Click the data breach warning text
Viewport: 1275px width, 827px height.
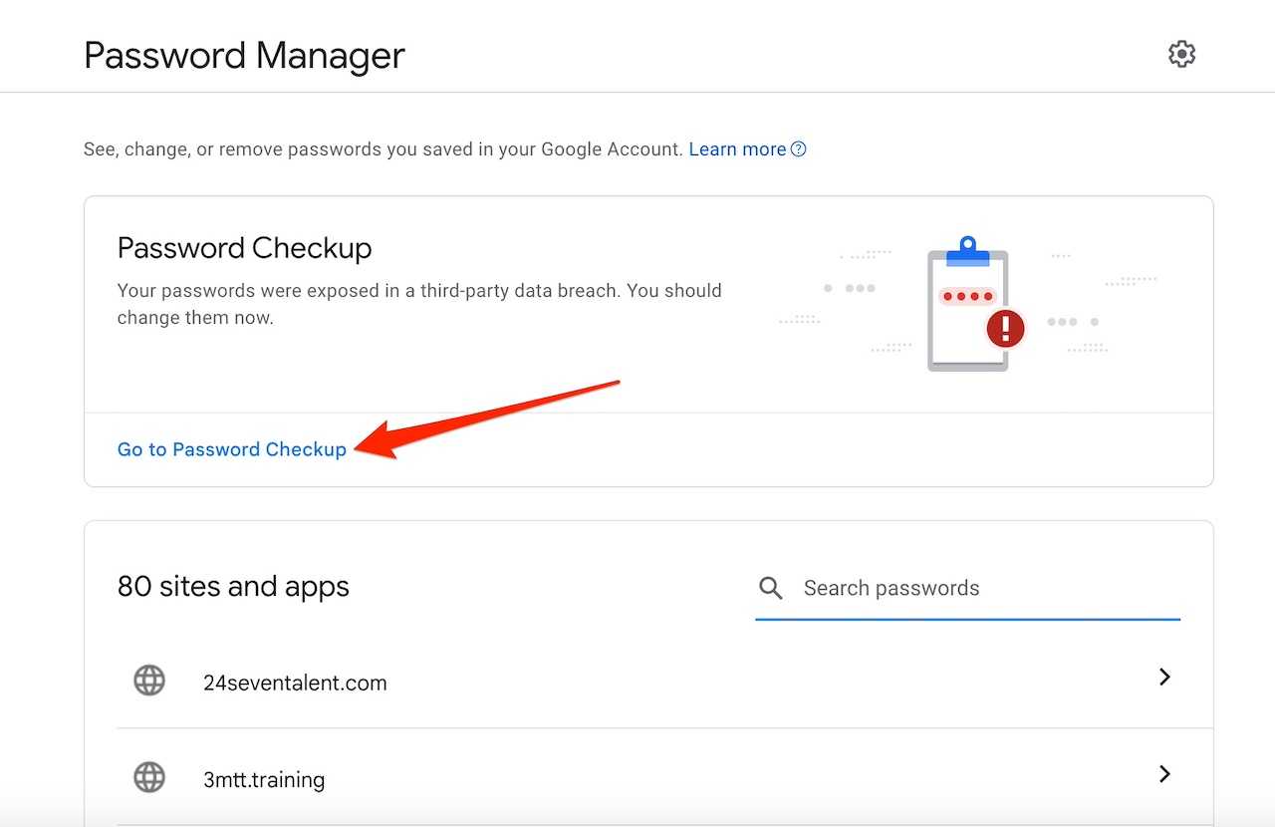coord(419,304)
